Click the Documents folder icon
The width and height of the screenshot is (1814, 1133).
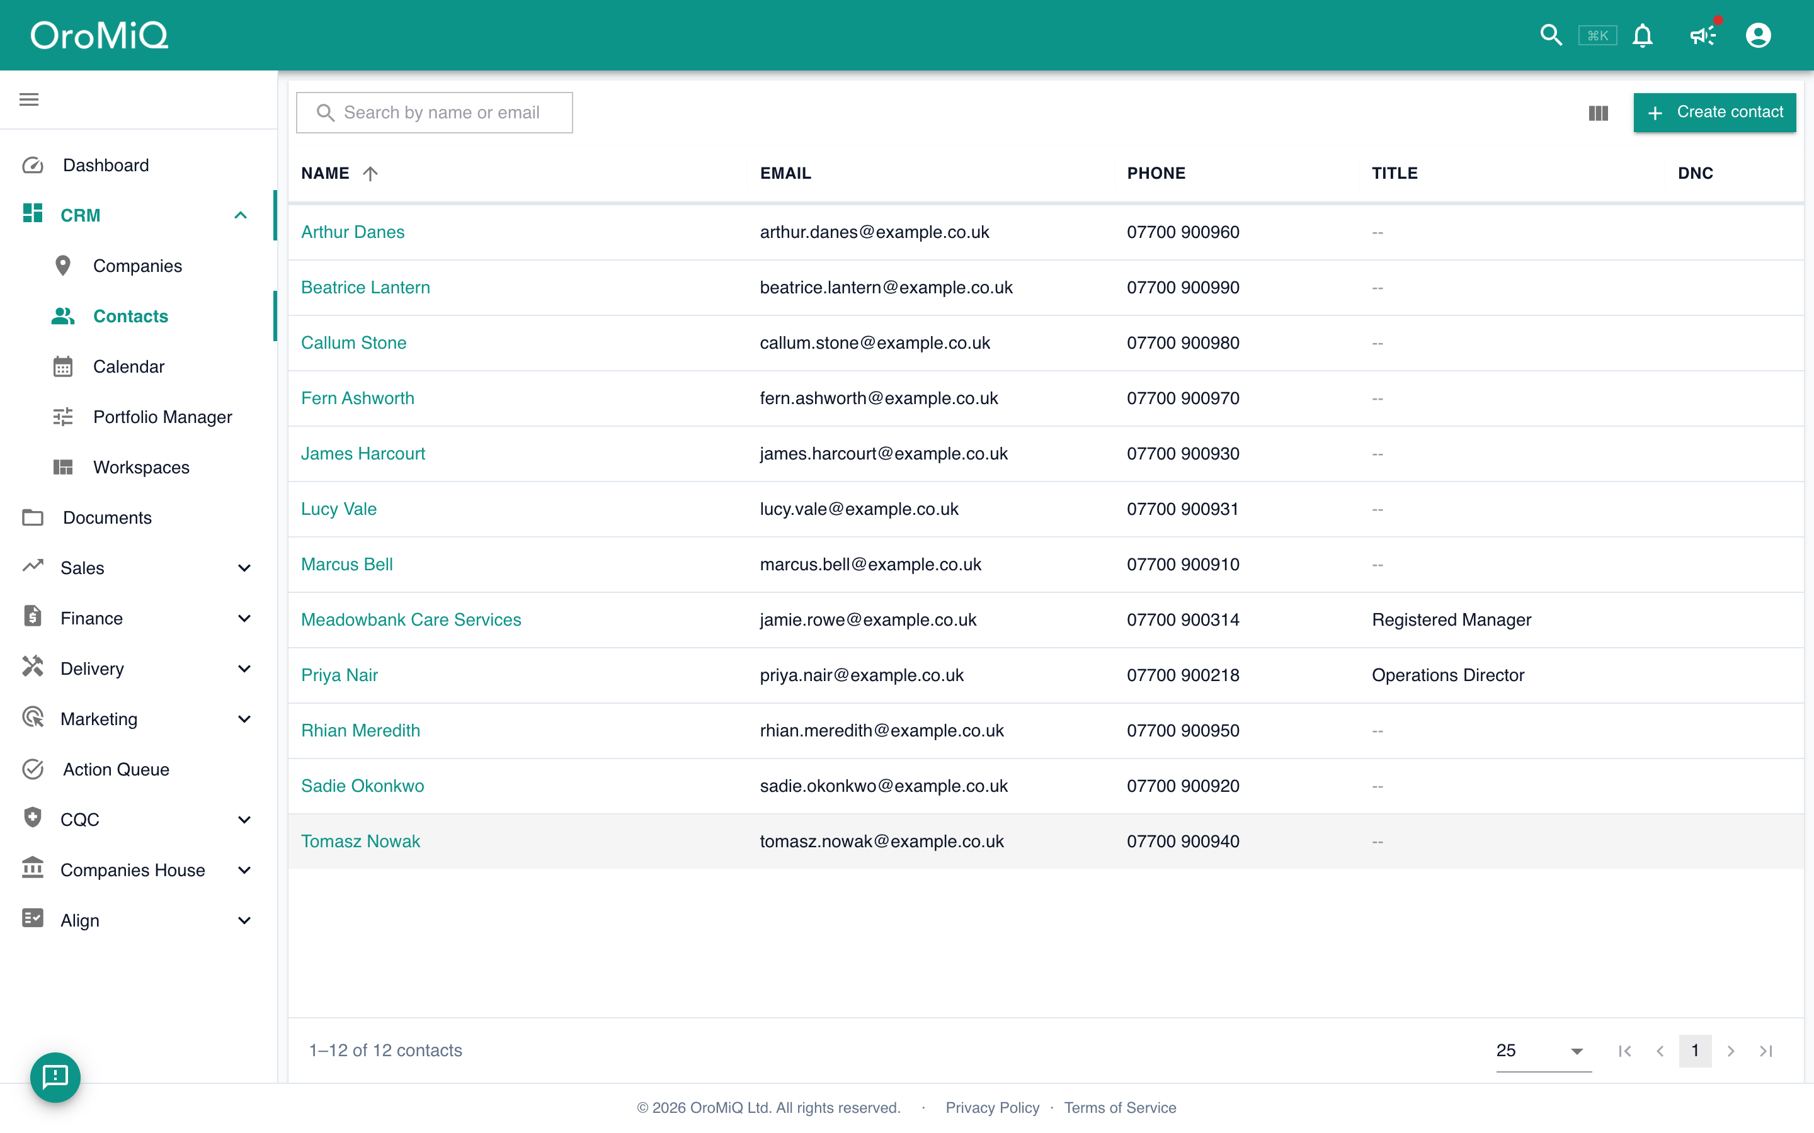(x=33, y=517)
